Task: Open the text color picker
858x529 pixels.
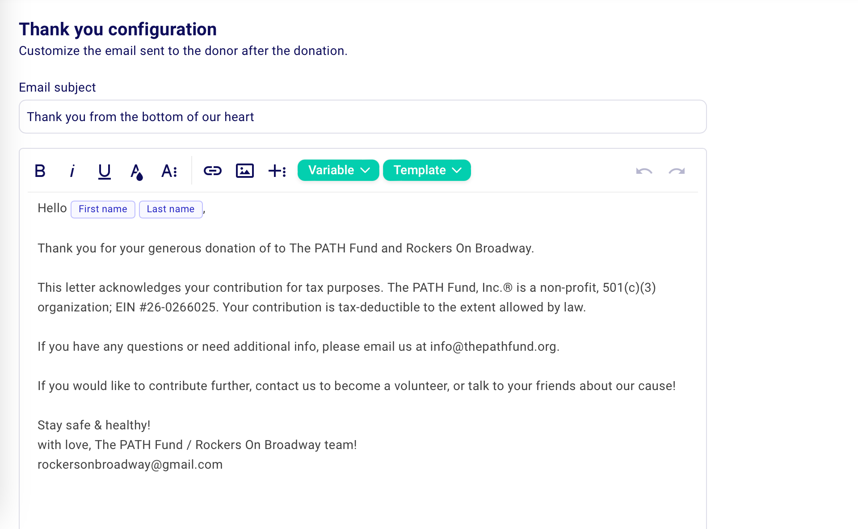Action: click(x=136, y=171)
